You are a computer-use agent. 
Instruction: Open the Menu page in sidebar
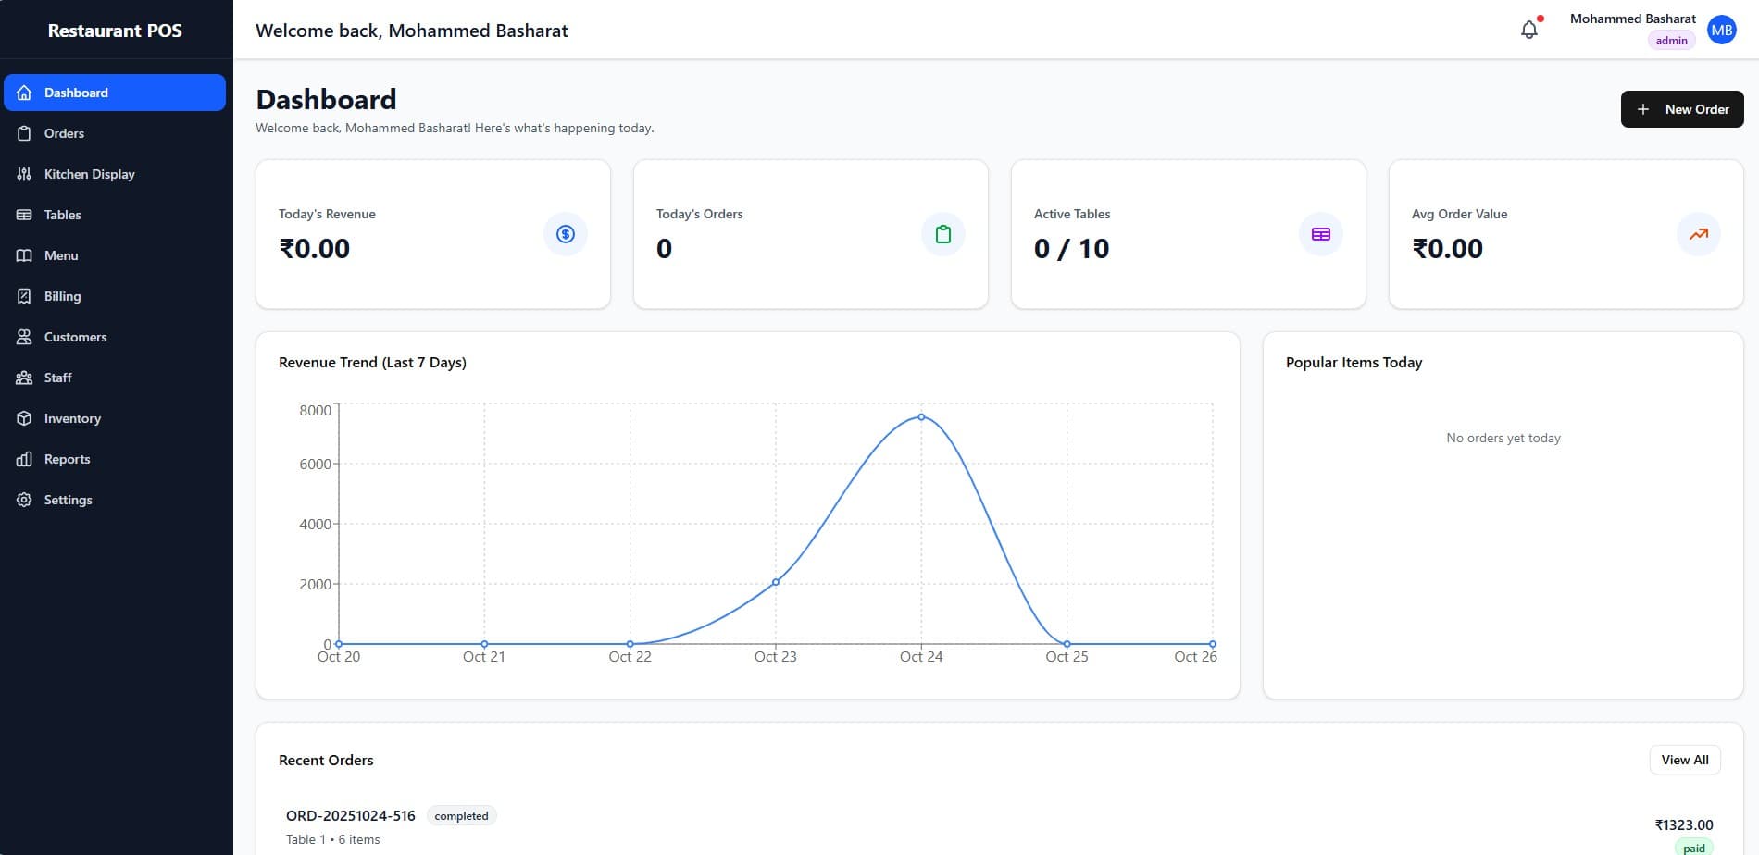coord(61,255)
